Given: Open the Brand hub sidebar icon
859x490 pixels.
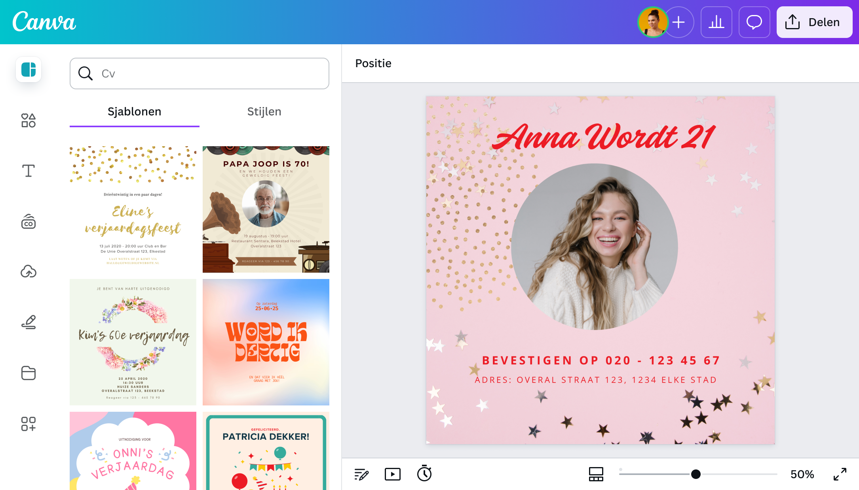Looking at the screenshot, I should pos(29,221).
